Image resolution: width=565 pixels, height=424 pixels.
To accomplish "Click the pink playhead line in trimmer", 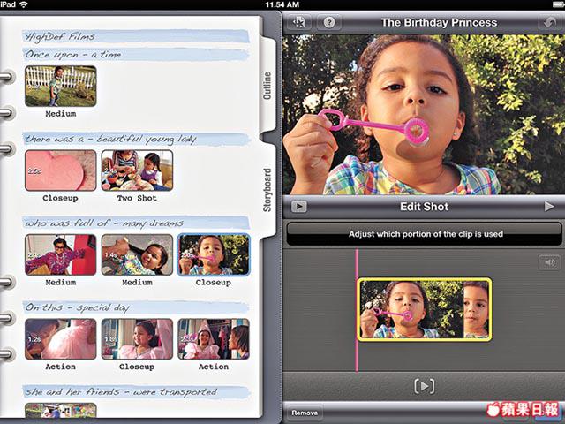I will point(357,310).
